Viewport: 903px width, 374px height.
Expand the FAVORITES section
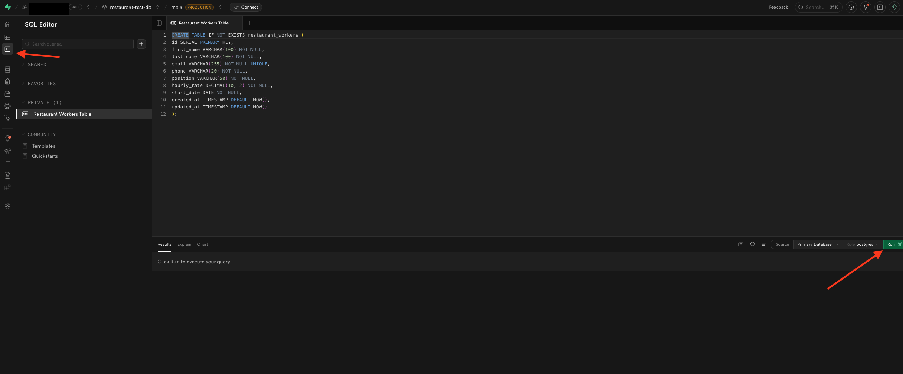tap(42, 84)
